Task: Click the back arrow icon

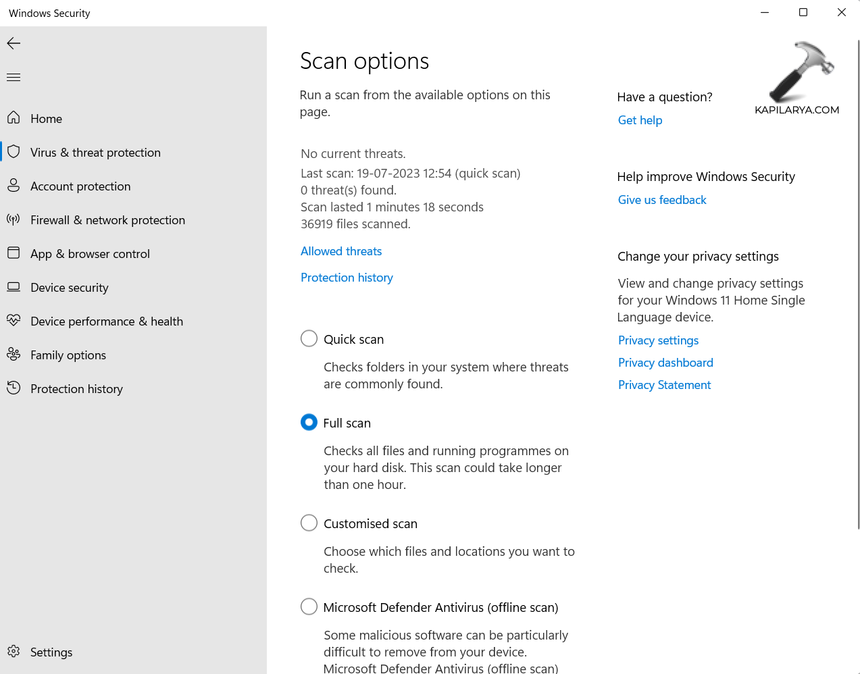Action: [x=14, y=44]
